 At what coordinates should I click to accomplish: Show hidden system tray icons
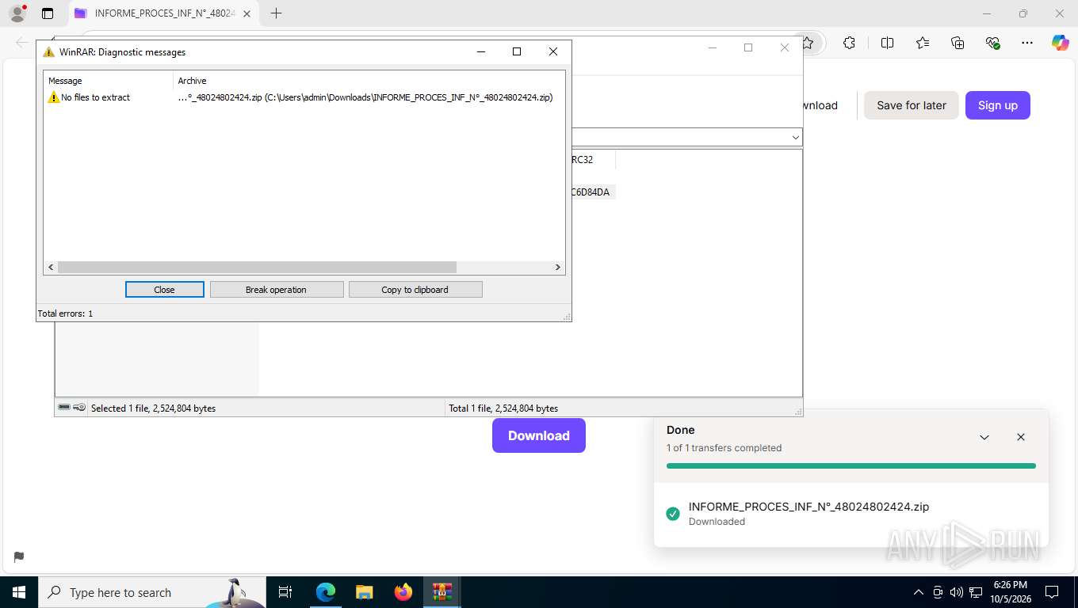919,592
